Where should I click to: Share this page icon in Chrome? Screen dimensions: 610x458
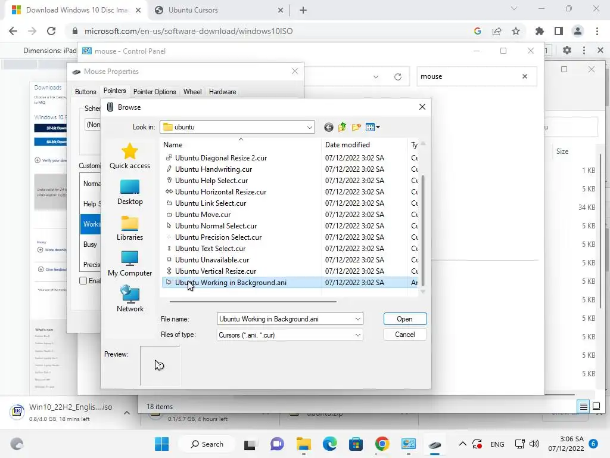[496, 31]
